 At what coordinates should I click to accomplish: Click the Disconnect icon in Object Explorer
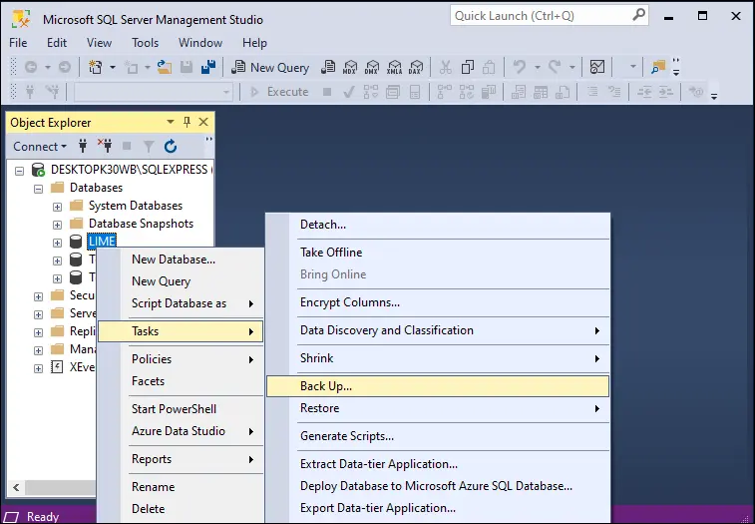tap(105, 146)
